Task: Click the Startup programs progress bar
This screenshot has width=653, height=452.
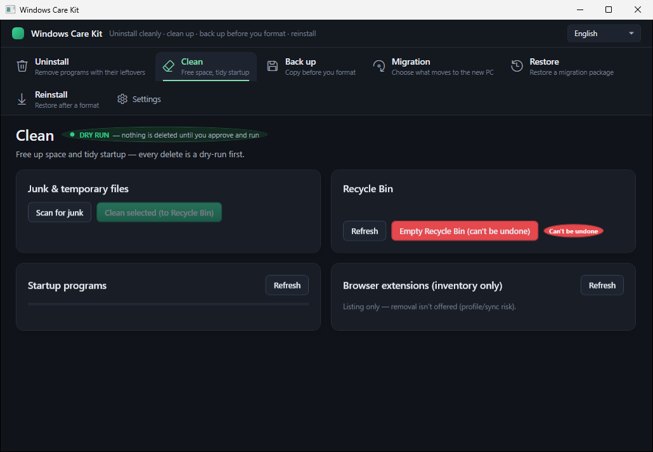Action: coord(168,304)
